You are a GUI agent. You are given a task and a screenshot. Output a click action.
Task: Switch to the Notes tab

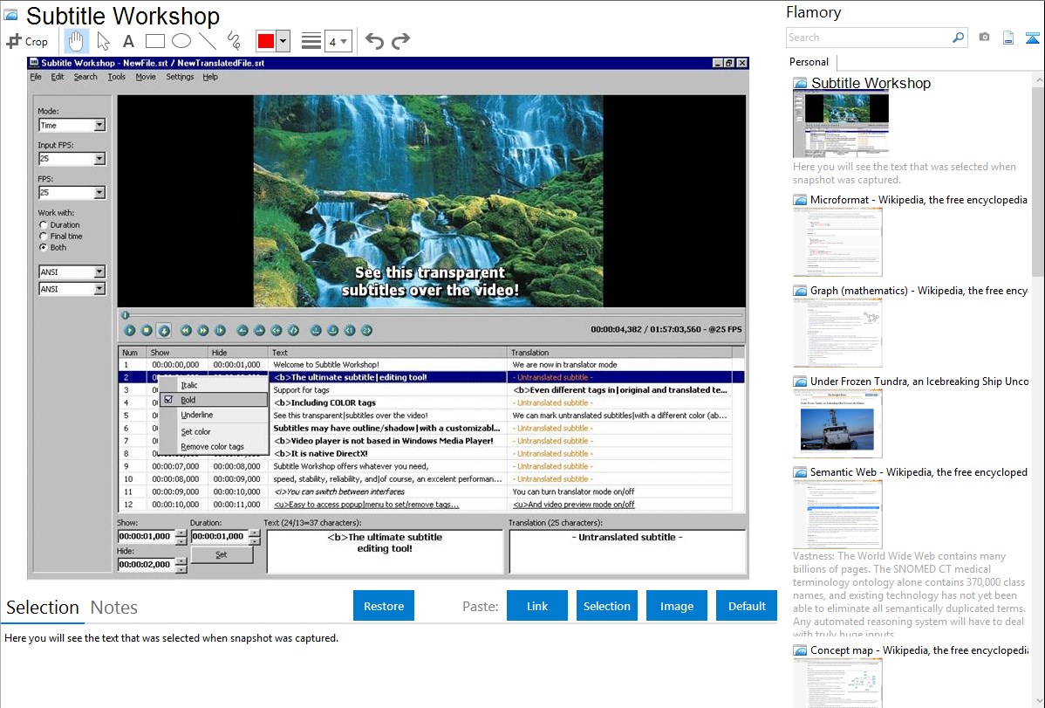coord(114,608)
